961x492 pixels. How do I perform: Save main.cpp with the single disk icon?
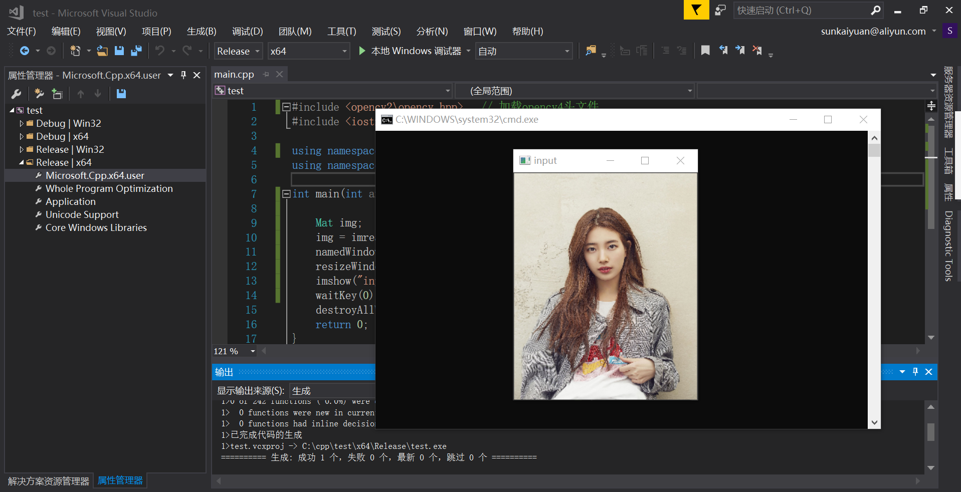(119, 51)
